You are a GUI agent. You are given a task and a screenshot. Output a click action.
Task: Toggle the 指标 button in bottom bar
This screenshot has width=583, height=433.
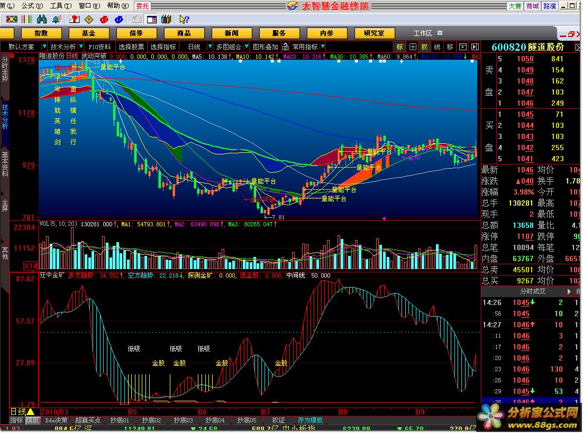pos(16,420)
